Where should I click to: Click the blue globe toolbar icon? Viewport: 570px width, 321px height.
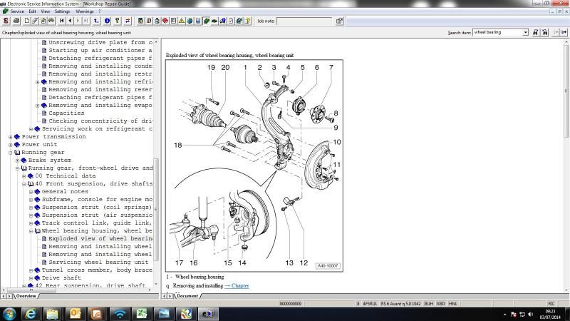pyautogui.click(x=190, y=21)
